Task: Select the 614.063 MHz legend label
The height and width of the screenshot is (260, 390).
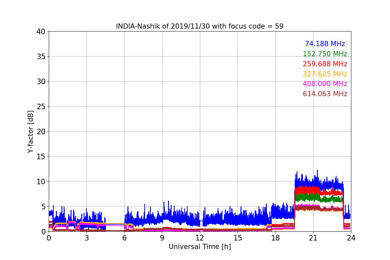Action: [325, 94]
